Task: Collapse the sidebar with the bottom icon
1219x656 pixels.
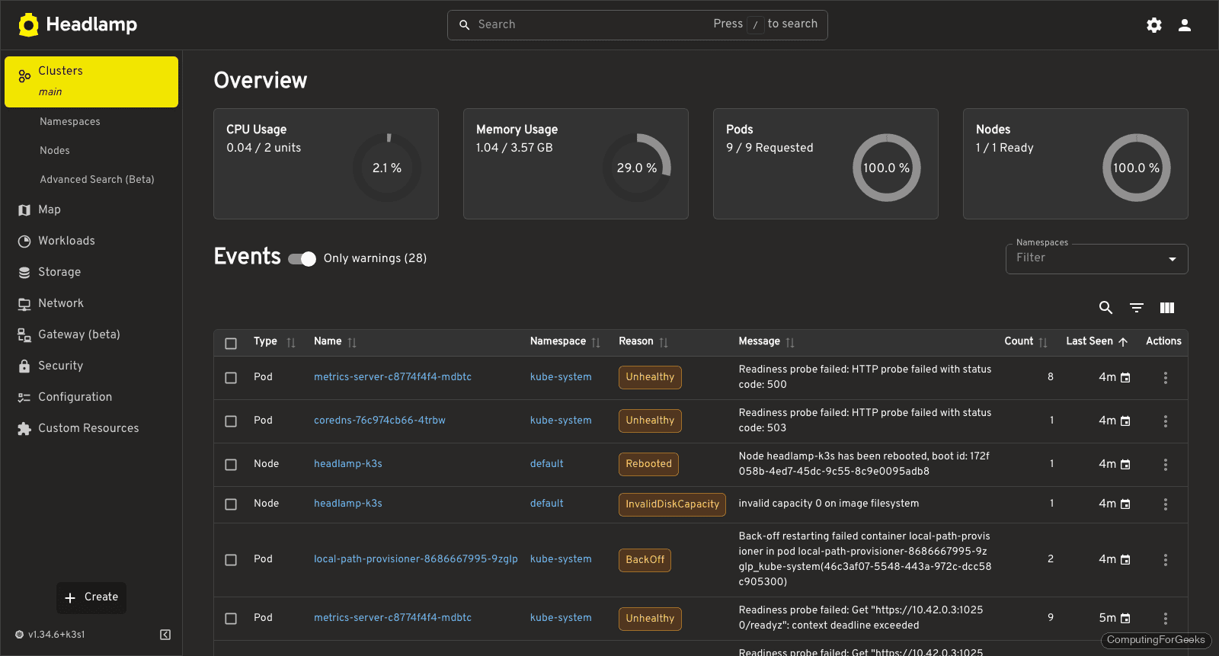Action: [x=165, y=635]
